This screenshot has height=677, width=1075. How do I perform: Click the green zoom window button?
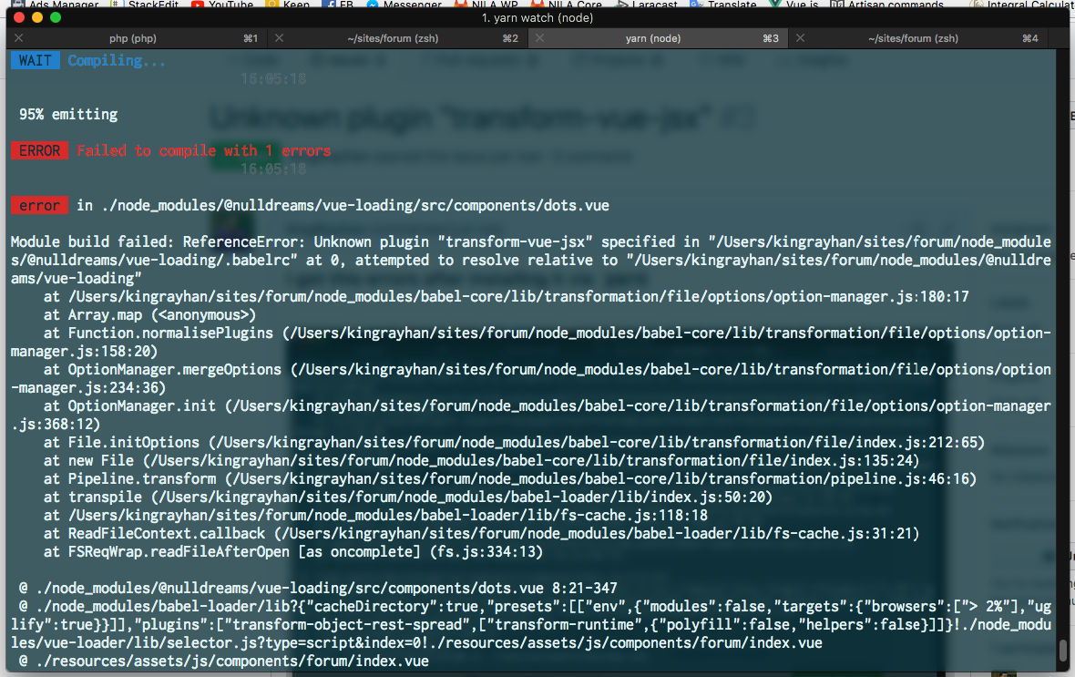click(x=56, y=18)
